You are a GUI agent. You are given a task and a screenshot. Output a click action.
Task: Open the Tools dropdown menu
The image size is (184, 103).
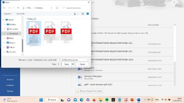click(55, 64)
